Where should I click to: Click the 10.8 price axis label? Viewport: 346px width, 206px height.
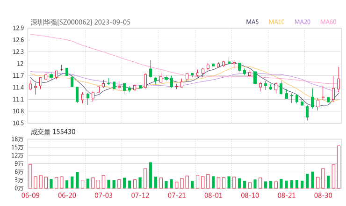coord(18,111)
